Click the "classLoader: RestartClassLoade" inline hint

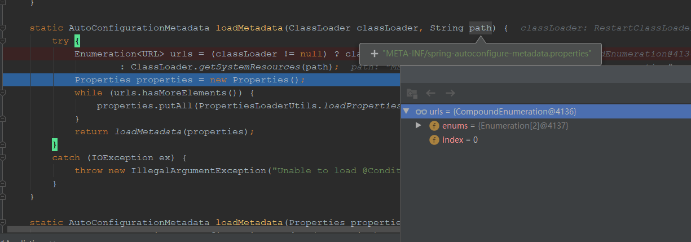(605, 28)
